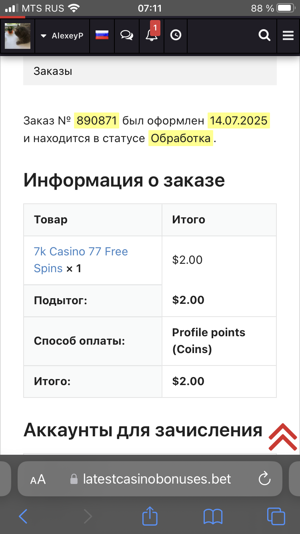Tap the order number 890871
Image resolution: width=300 pixels, height=534 pixels.
[x=96, y=120]
